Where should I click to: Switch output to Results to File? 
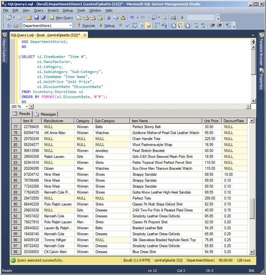click(187, 25)
